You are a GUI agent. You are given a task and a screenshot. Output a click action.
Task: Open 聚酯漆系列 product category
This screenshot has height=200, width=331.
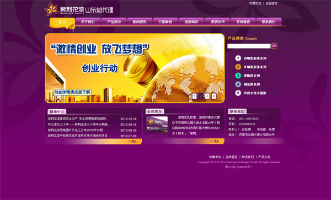pyautogui.click(x=252, y=75)
